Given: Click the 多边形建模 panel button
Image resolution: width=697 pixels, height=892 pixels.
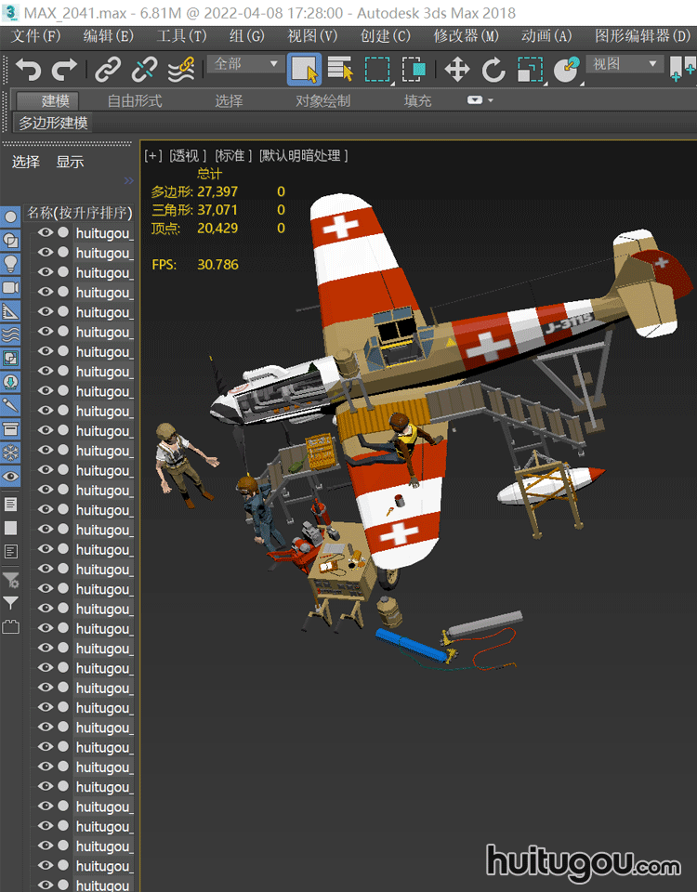Looking at the screenshot, I should coord(53,123).
